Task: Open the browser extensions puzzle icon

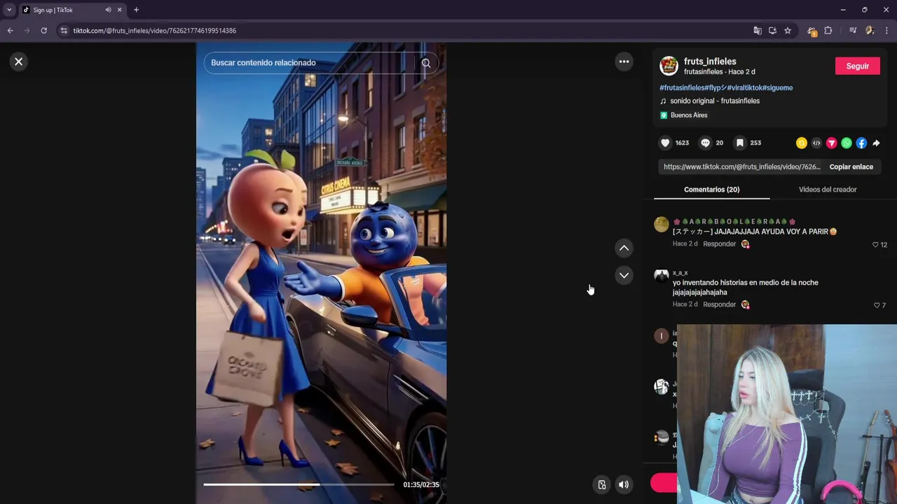Action: [828, 31]
